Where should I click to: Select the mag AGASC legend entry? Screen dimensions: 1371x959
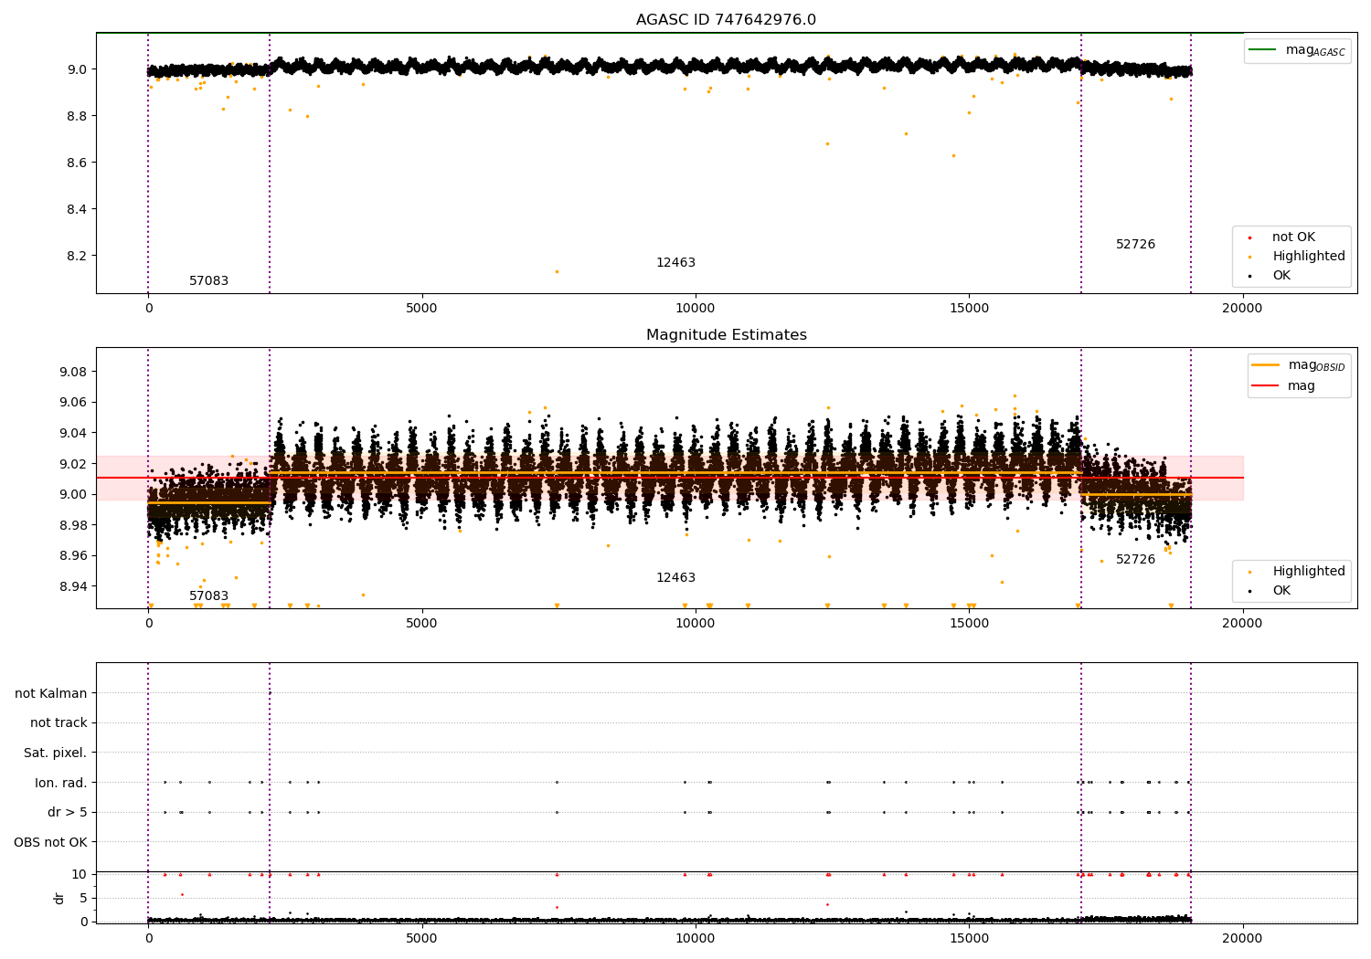(x=1315, y=50)
